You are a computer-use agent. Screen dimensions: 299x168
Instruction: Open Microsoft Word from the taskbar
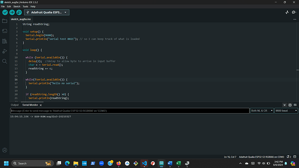(170, 163)
